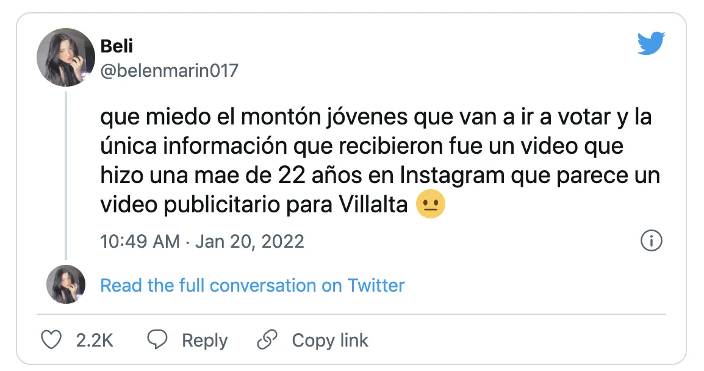Select the Copy link text
Screen dimensions: 704x371
(x=330, y=340)
